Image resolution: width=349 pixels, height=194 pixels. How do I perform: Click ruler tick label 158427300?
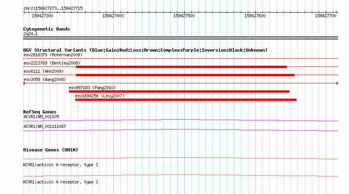pos(42,16)
